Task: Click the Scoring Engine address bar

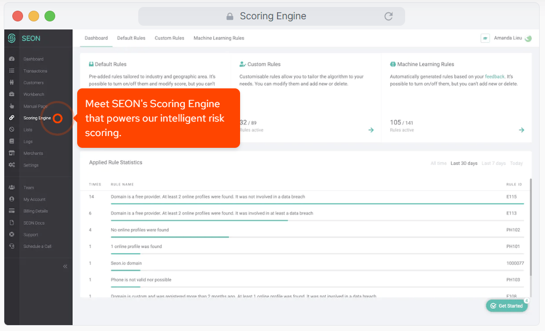Action: point(272,16)
